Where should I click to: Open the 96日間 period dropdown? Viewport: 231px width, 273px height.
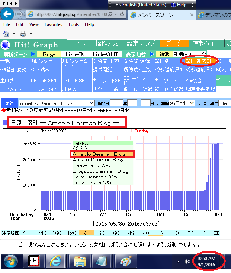click(182, 103)
